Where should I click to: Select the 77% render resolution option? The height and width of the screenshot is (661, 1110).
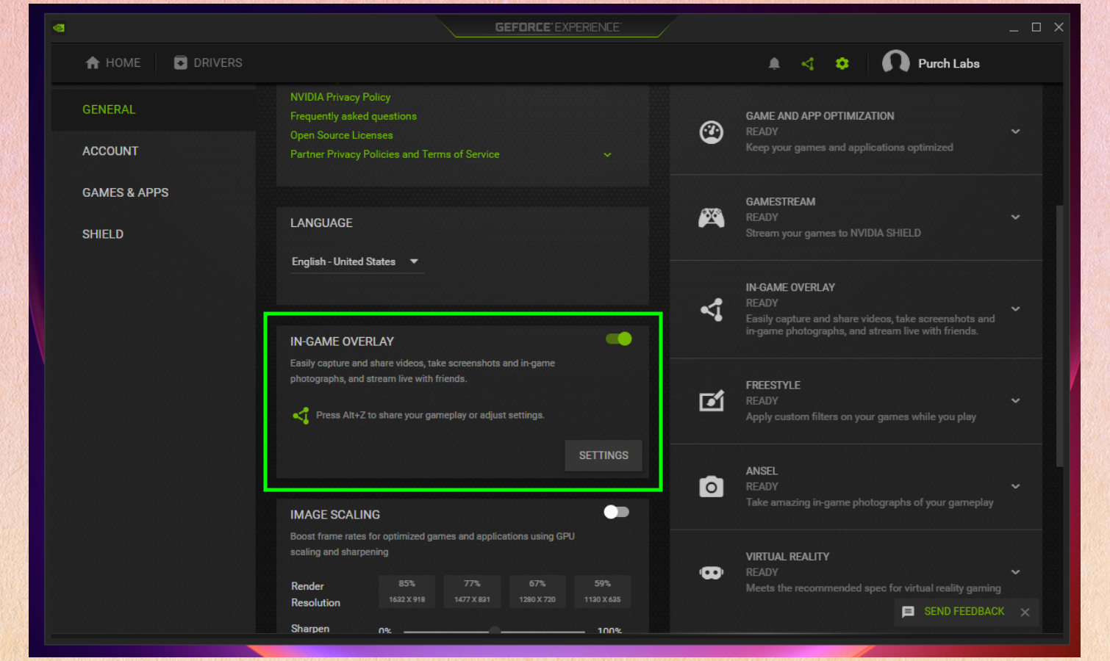[x=472, y=591]
